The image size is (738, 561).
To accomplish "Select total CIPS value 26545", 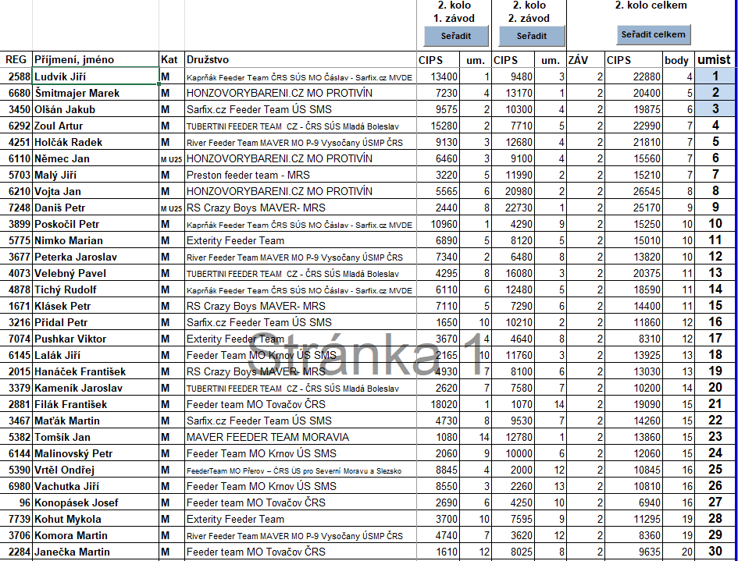I will 633,191.
